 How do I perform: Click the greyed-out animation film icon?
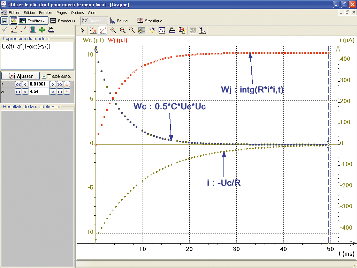[x=192, y=30]
